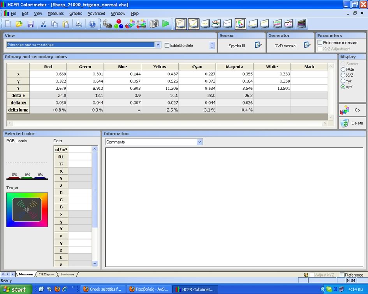Expand the Primaries and secondaries view dropdown
368x294 pixels.
pyautogui.click(x=158, y=45)
